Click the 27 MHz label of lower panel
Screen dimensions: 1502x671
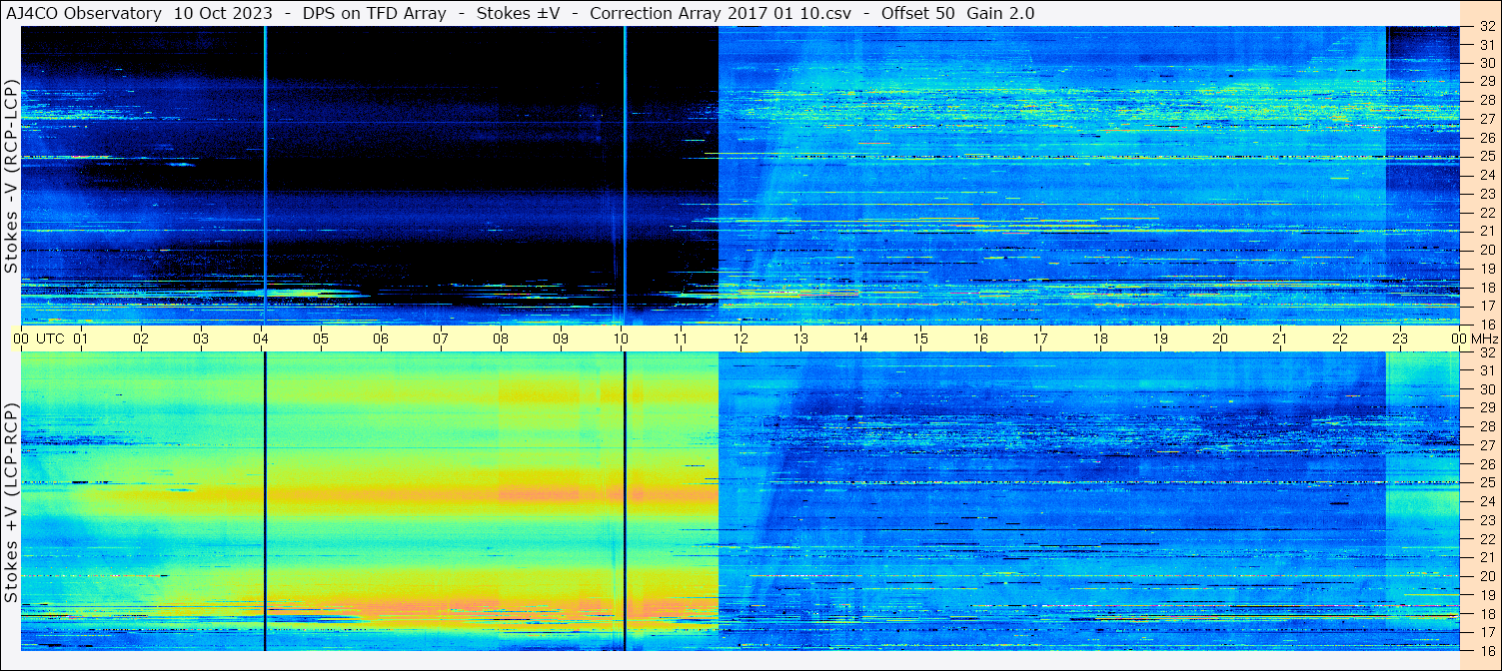(x=1486, y=445)
